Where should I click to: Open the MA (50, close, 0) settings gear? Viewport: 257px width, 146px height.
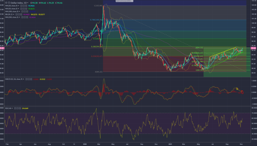click(24, 9)
